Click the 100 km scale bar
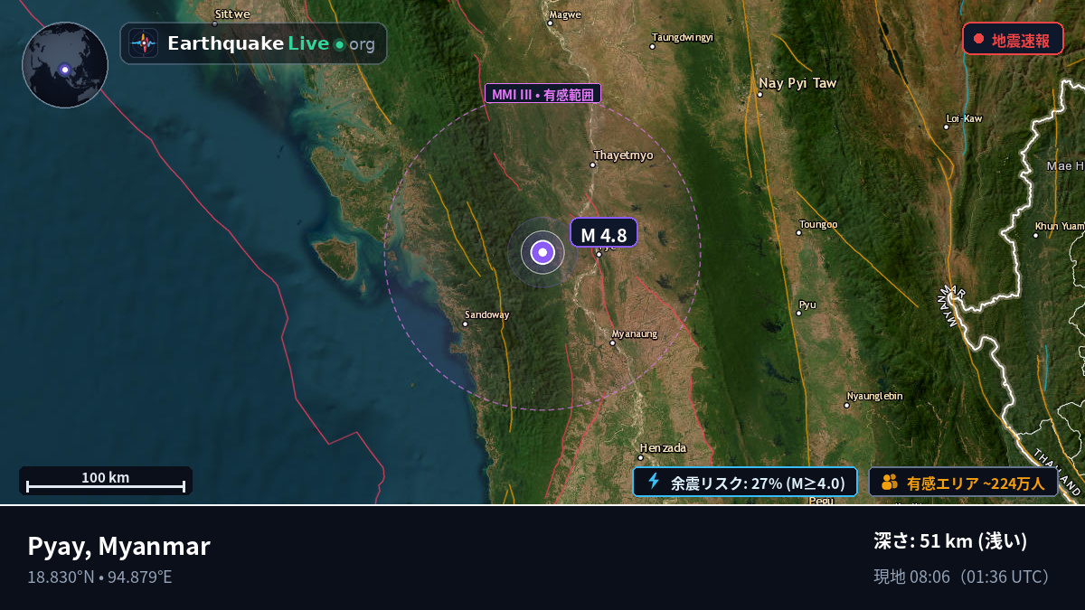This screenshot has width=1085, height=610. 106,482
